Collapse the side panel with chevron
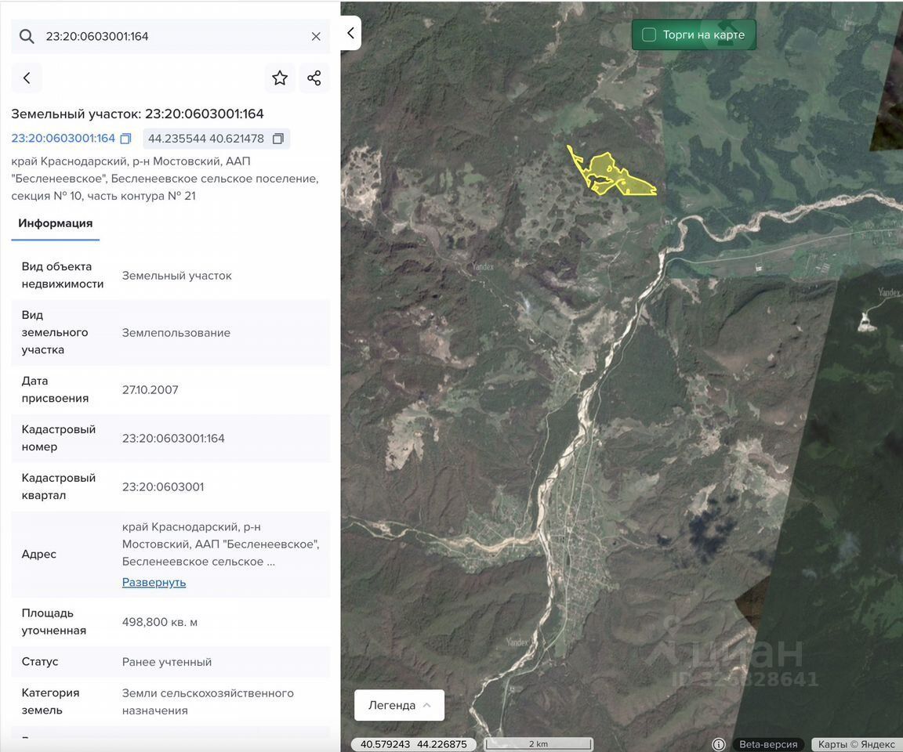This screenshot has height=752, width=903. coord(350,33)
